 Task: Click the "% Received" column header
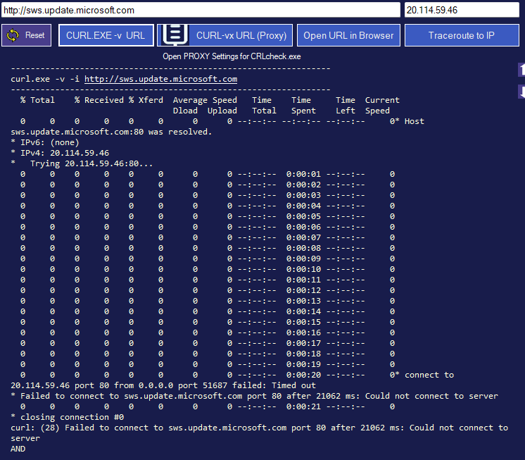99,100
